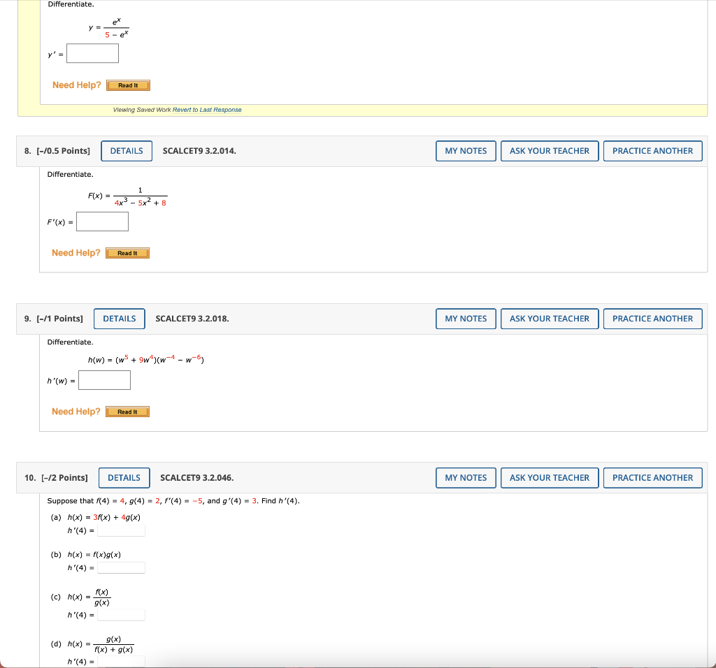The image size is (716, 668).
Task: Click MY NOTES for question 9
Action: tap(466, 318)
